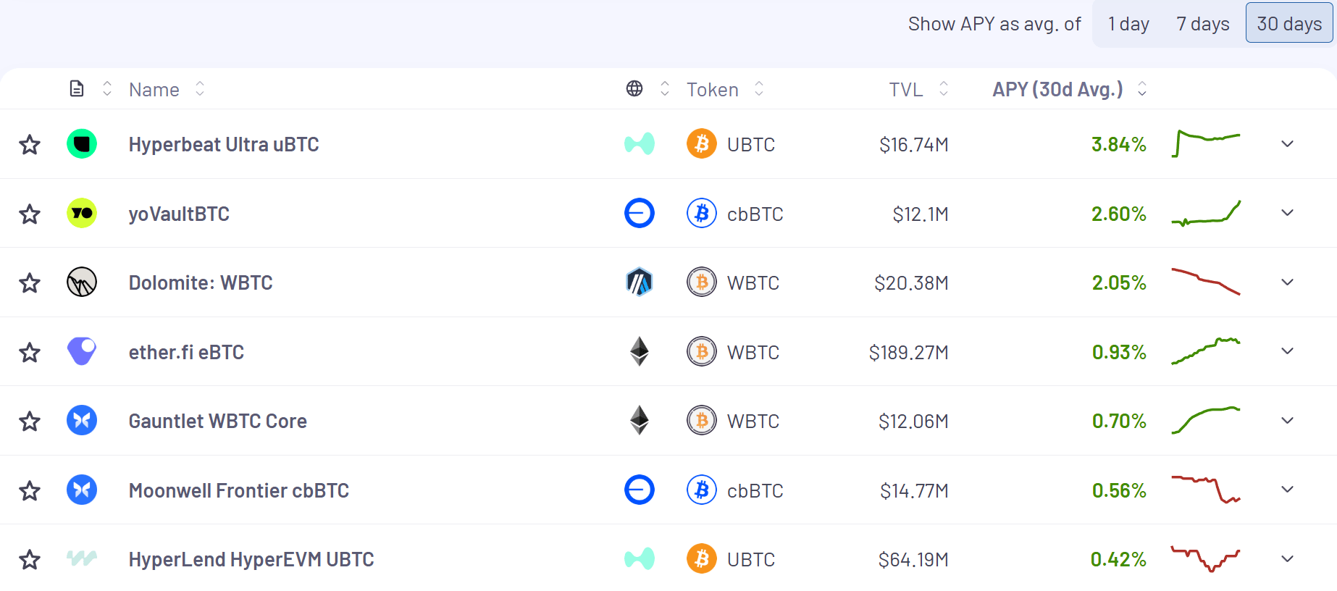
Task: Click the $64.19M TVL value
Action: click(x=913, y=559)
